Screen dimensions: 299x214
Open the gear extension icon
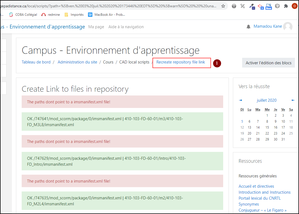tap(234, 6)
